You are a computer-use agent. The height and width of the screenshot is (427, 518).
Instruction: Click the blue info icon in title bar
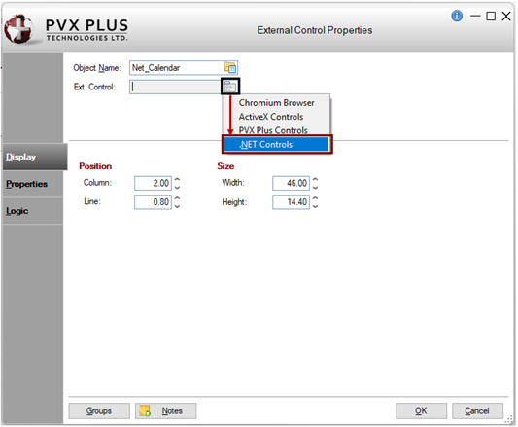pyautogui.click(x=457, y=16)
